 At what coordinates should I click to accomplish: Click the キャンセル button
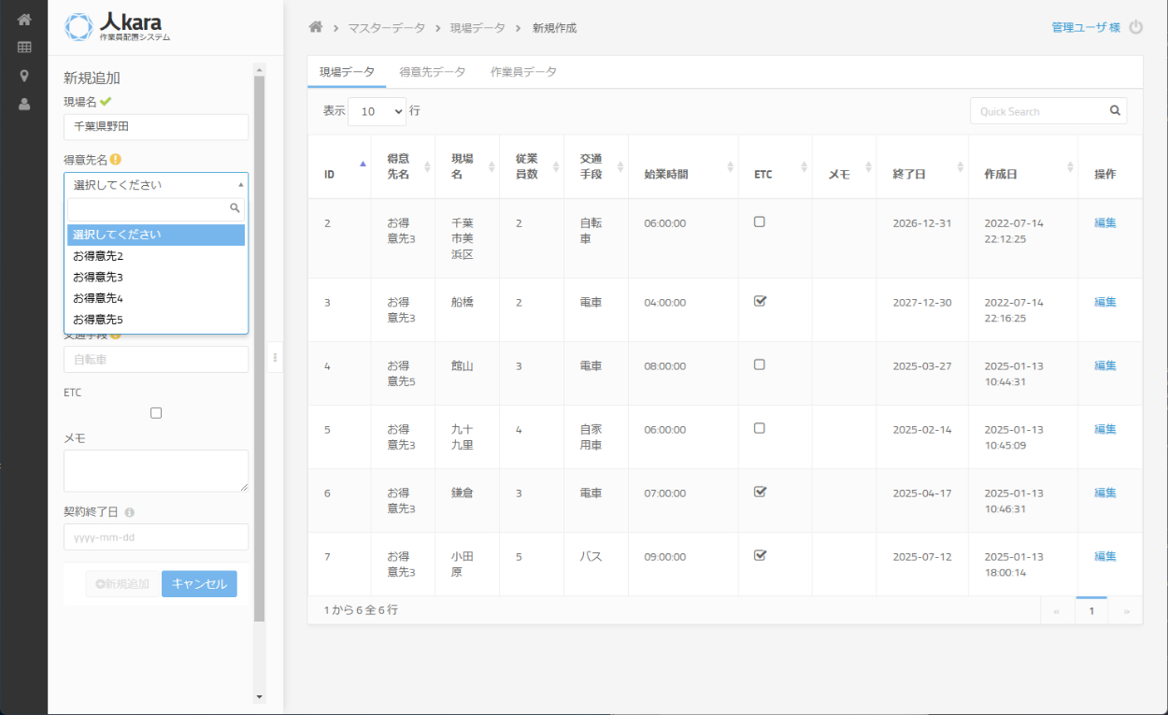(x=199, y=584)
